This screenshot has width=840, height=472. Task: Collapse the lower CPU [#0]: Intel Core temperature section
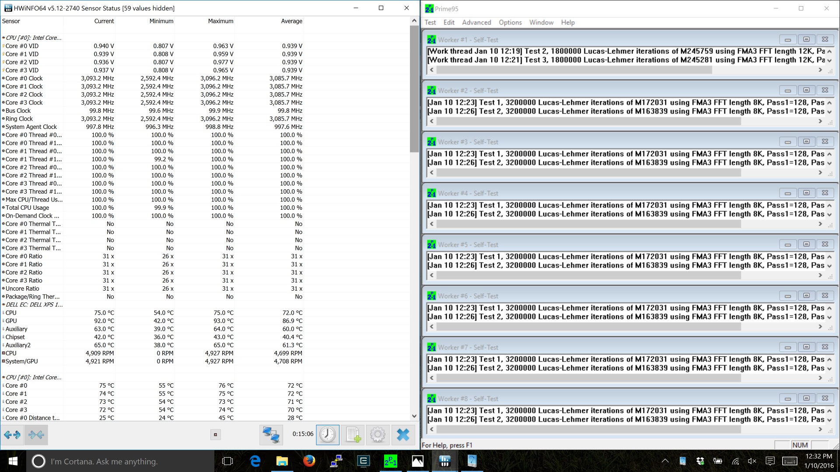(x=3, y=378)
